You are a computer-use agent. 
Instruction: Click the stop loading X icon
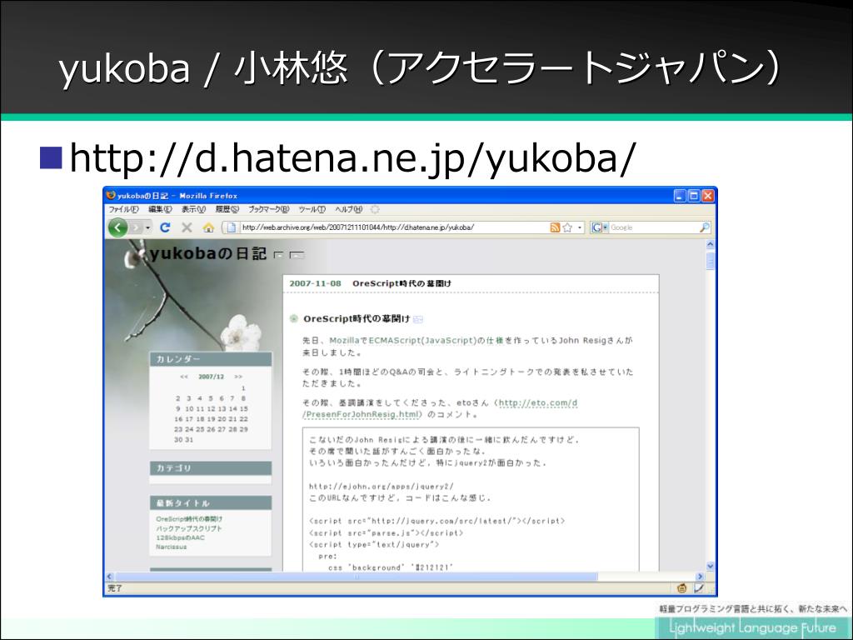click(x=187, y=227)
